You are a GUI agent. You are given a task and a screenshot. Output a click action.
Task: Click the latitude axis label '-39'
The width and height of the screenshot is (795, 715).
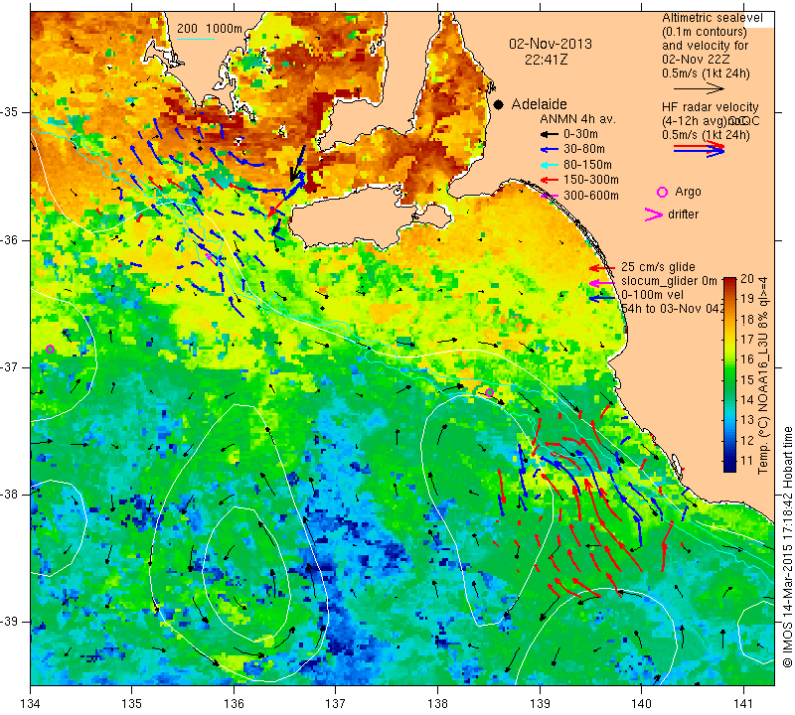point(10,622)
